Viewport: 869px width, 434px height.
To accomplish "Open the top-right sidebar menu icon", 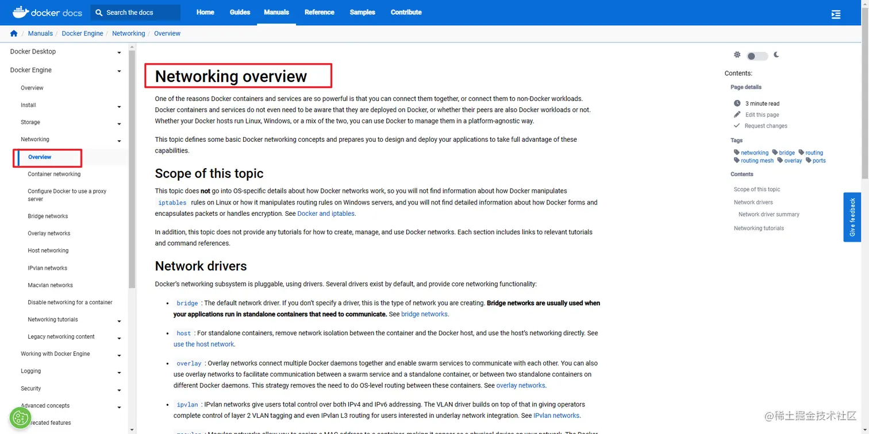I will (x=836, y=14).
